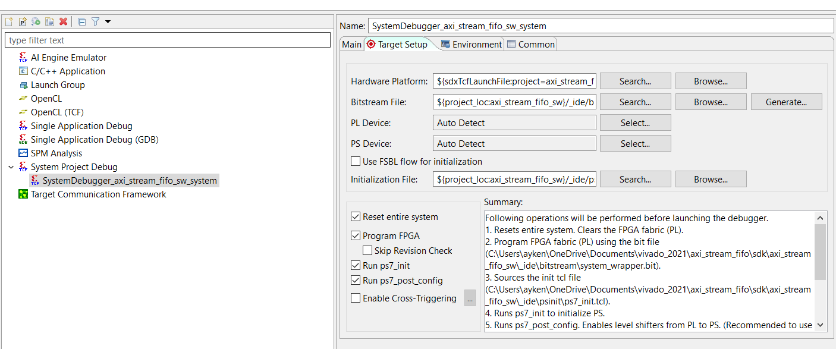Open the Environment tab
Viewport: 836px width, 349px height.
471,44
